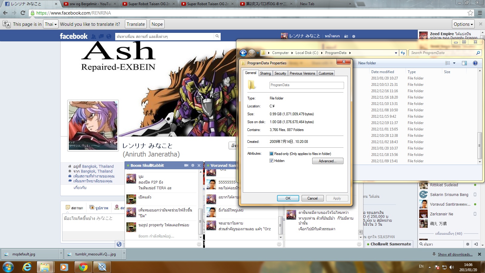The height and width of the screenshot is (273, 485).
Task: Click the Voravud chat scrollbar thumb
Action: [280, 225]
